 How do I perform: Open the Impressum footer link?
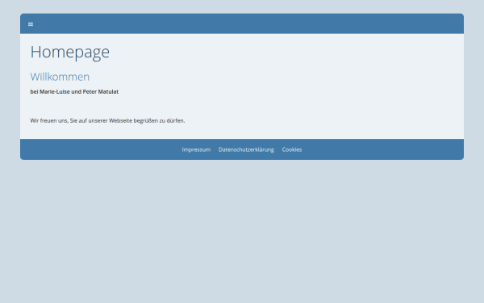tap(196, 149)
